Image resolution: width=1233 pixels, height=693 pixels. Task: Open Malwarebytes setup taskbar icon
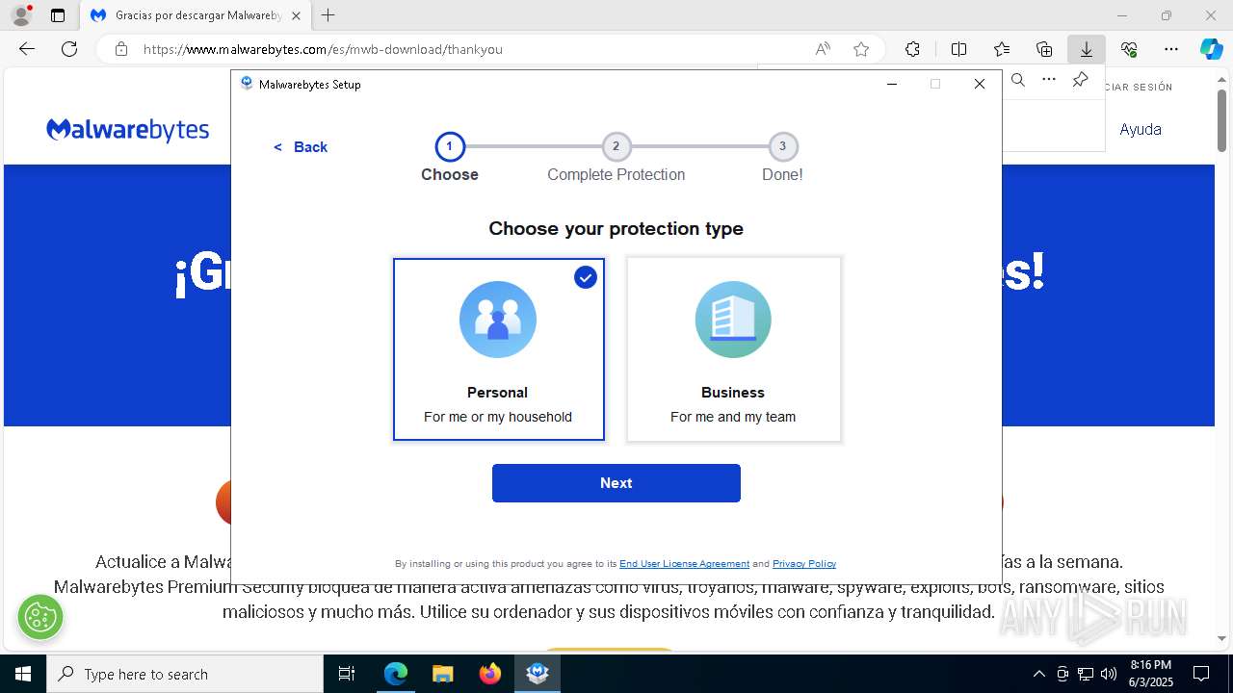538,674
